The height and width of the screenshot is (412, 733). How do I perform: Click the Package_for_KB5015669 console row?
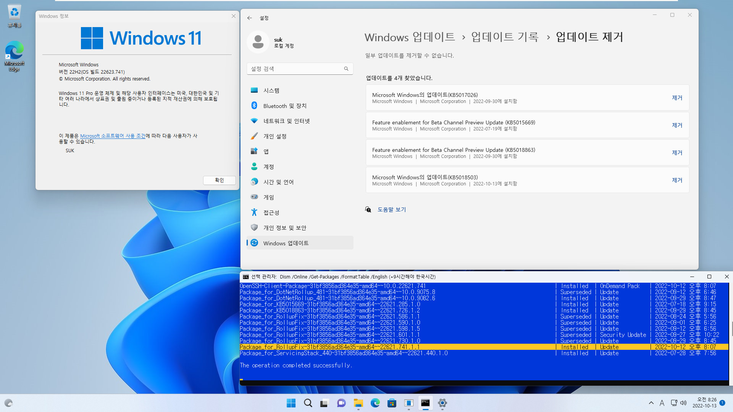[484, 304]
